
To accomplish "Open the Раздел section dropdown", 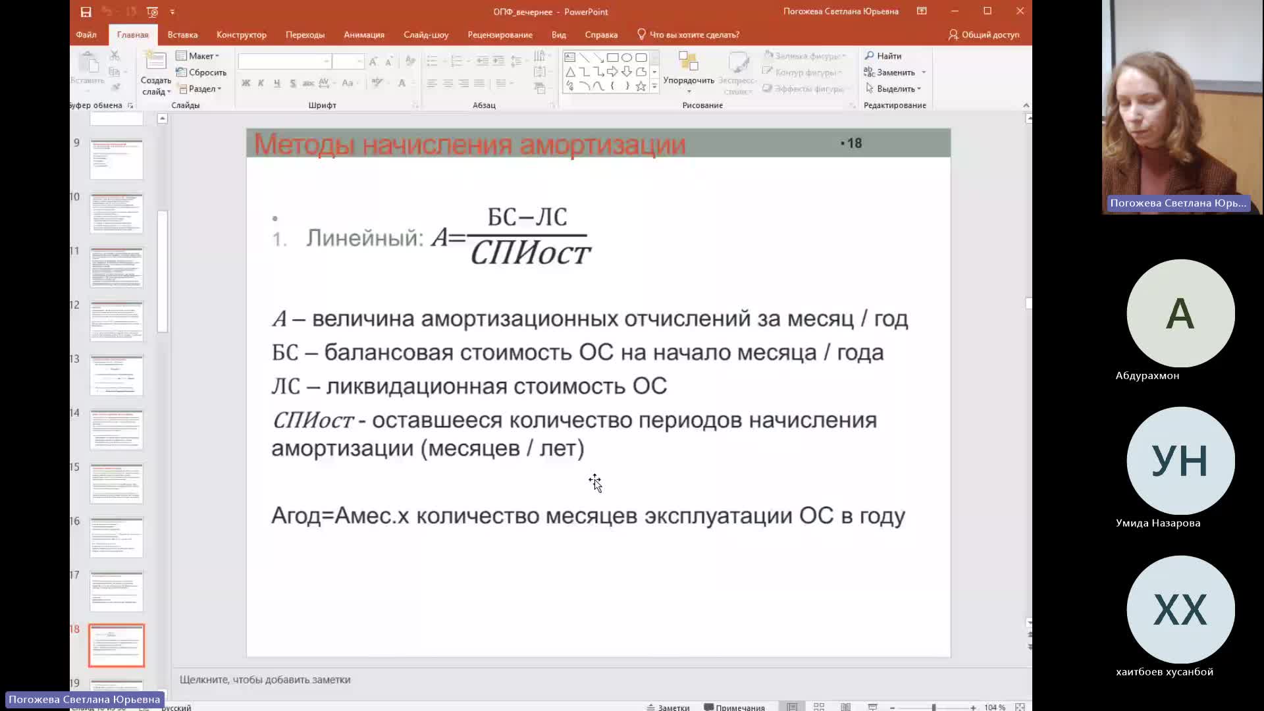I will tap(200, 89).
